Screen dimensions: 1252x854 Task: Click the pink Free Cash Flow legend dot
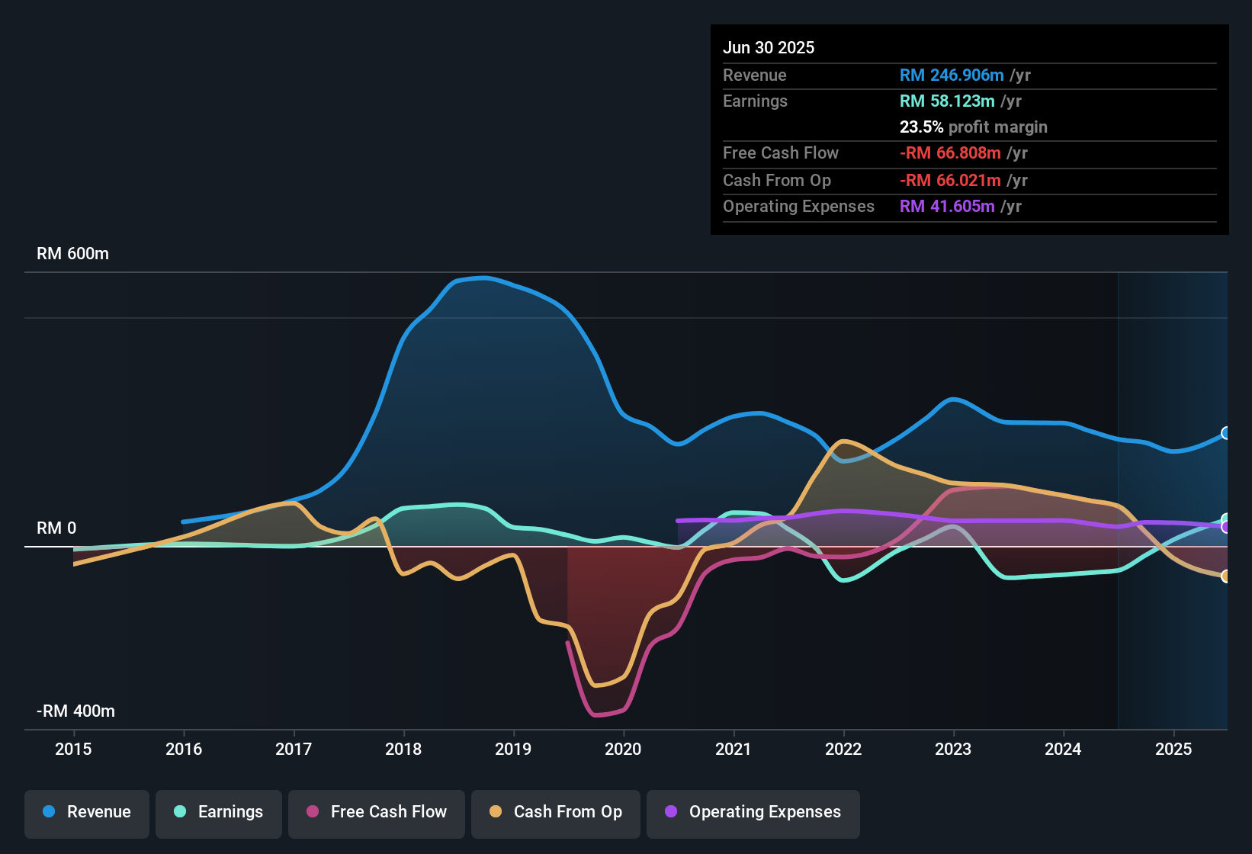(313, 812)
